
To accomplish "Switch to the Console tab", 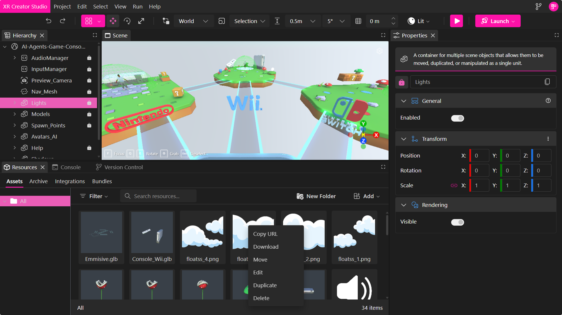I will pos(67,167).
